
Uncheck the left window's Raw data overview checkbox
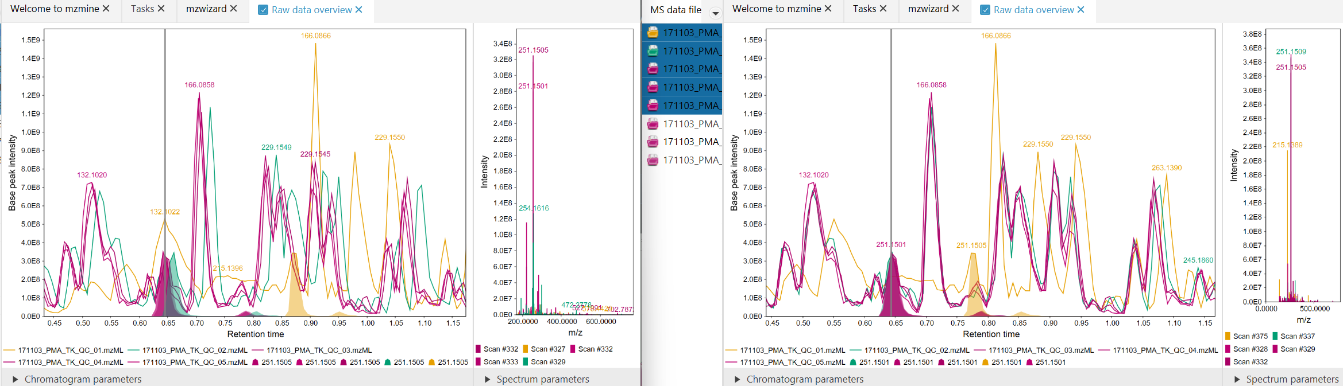pos(263,10)
